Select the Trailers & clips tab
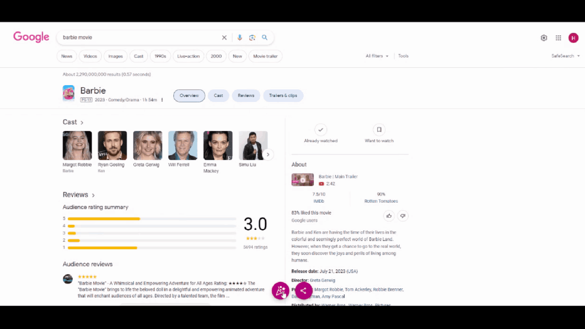This screenshot has height=329, width=585. (x=283, y=95)
